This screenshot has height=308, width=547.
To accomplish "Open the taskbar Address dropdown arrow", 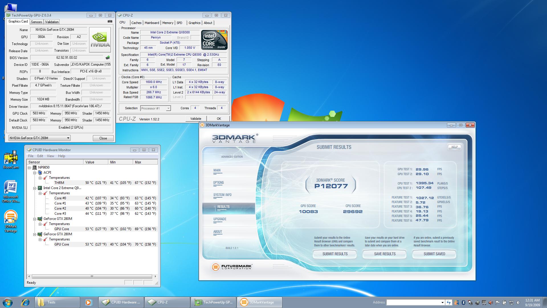I will click(x=442, y=303).
